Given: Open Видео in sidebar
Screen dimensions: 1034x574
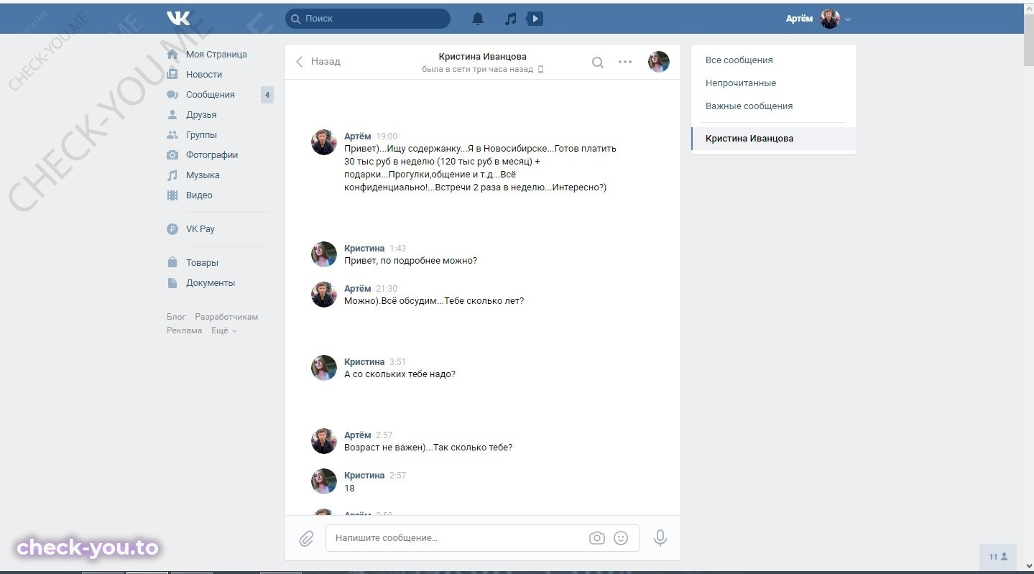Looking at the screenshot, I should 199,195.
